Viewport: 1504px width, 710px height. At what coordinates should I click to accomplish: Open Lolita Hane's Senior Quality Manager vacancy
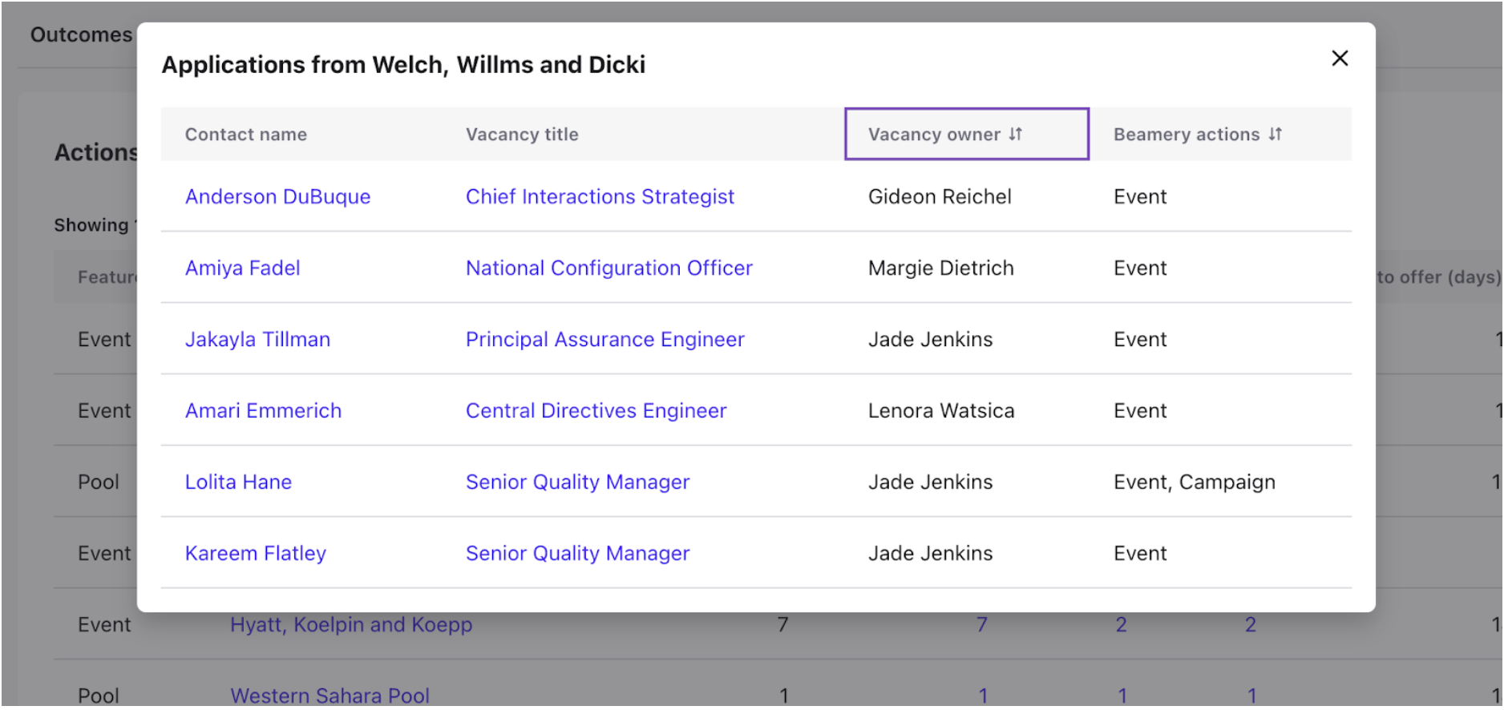pos(577,482)
